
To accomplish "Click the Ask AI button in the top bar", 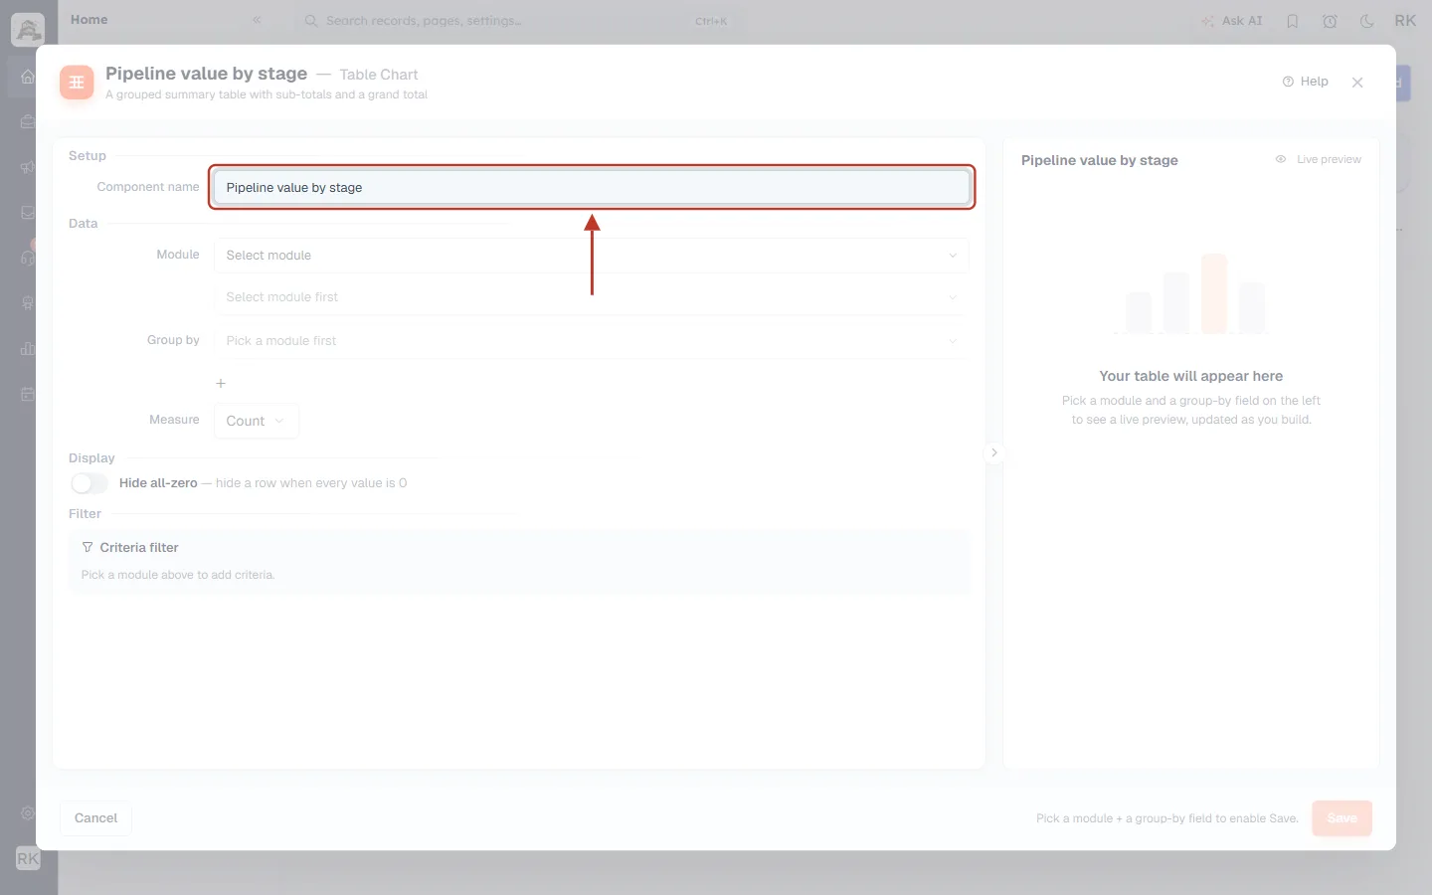I will pos(1231,21).
